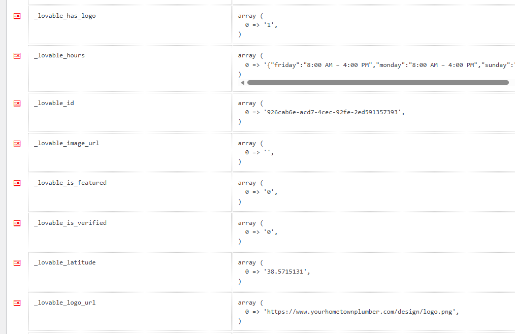Remove the _lovable_logo_url meta entry
The width and height of the screenshot is (515, 334).
pos(17,303)
